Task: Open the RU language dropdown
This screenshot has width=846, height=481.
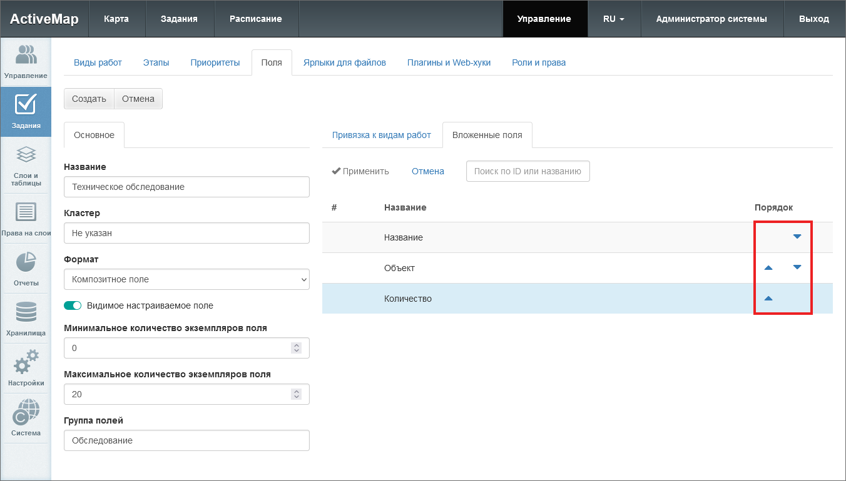Action: coord(613,19)
